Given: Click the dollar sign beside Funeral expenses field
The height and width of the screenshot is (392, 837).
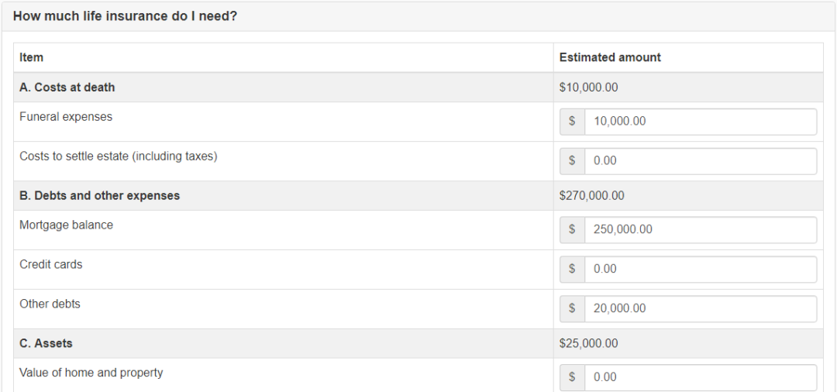Looking at the screenshot, I should click(572, 122).
